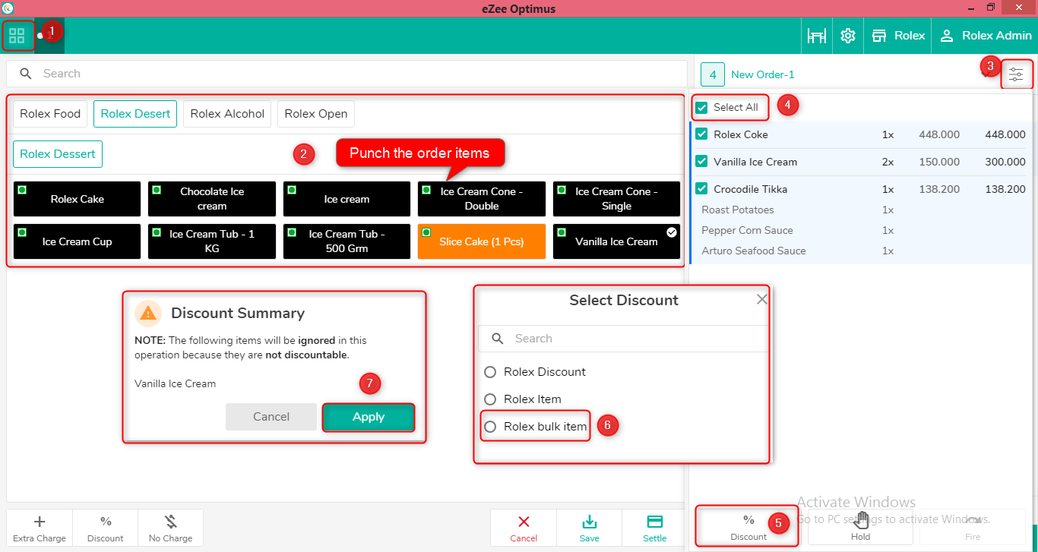
Task: Select the Rolex outlet store button
Action: point(898,36)
